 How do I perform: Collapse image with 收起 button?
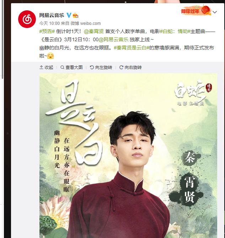[x=46, y=67]
